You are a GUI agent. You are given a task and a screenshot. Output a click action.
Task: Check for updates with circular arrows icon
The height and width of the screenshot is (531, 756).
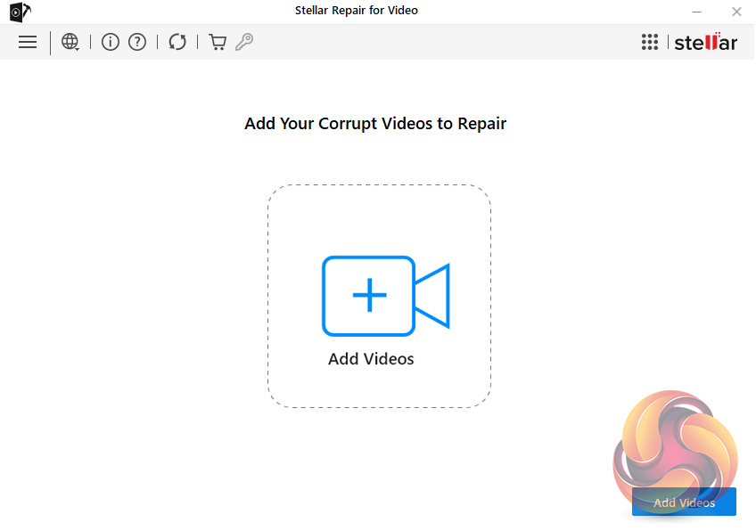pos(177,42)
